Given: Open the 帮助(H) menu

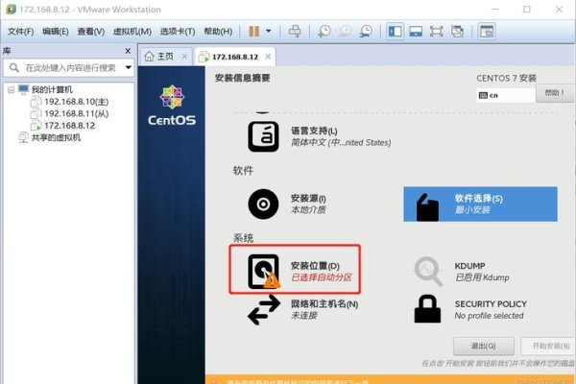Looking at the screenshot, I should (218, 32).
